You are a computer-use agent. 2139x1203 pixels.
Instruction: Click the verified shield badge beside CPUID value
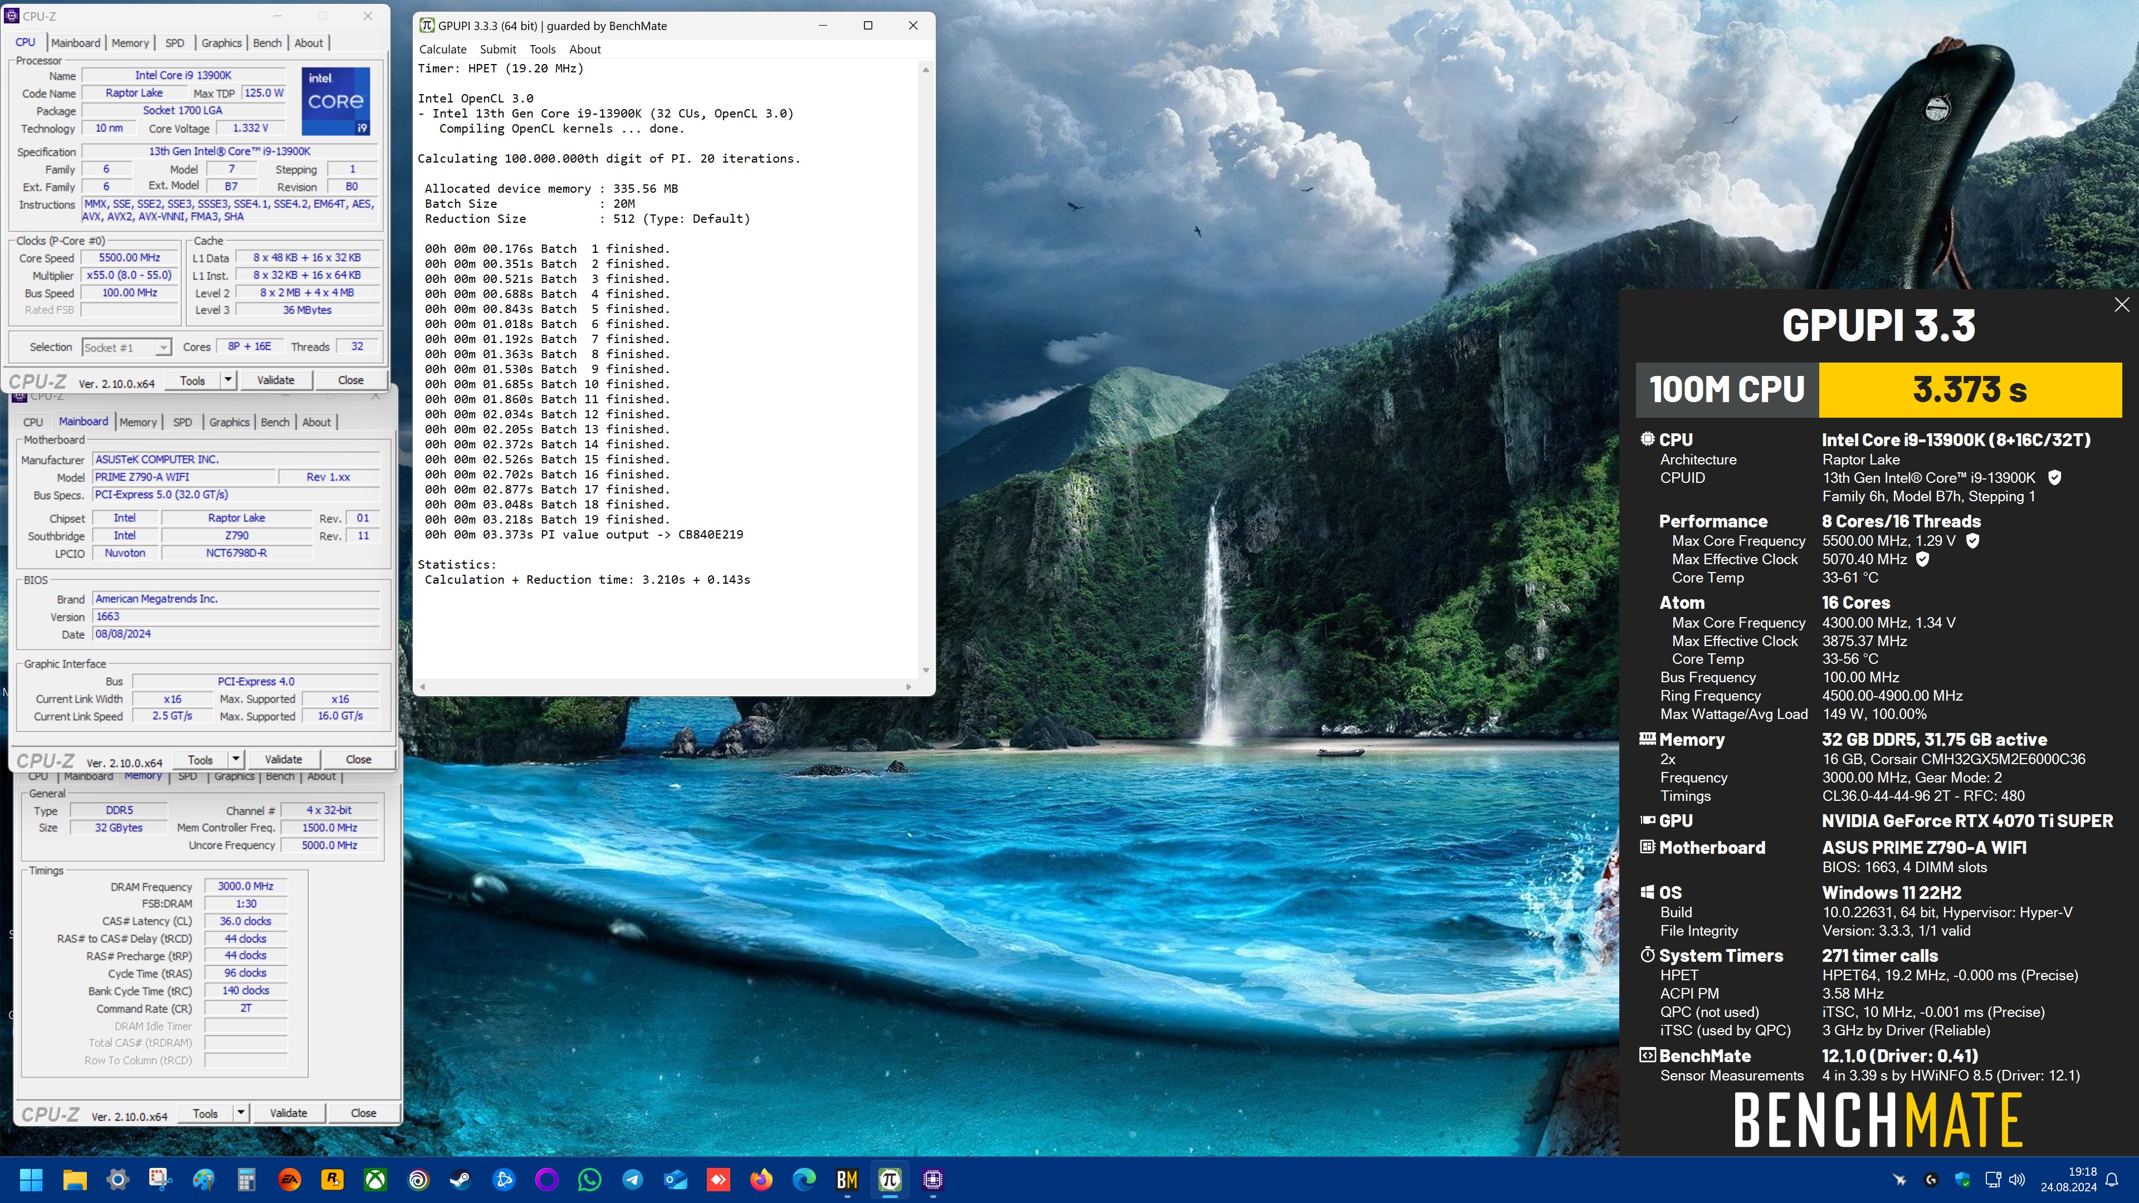[2053, 477]
